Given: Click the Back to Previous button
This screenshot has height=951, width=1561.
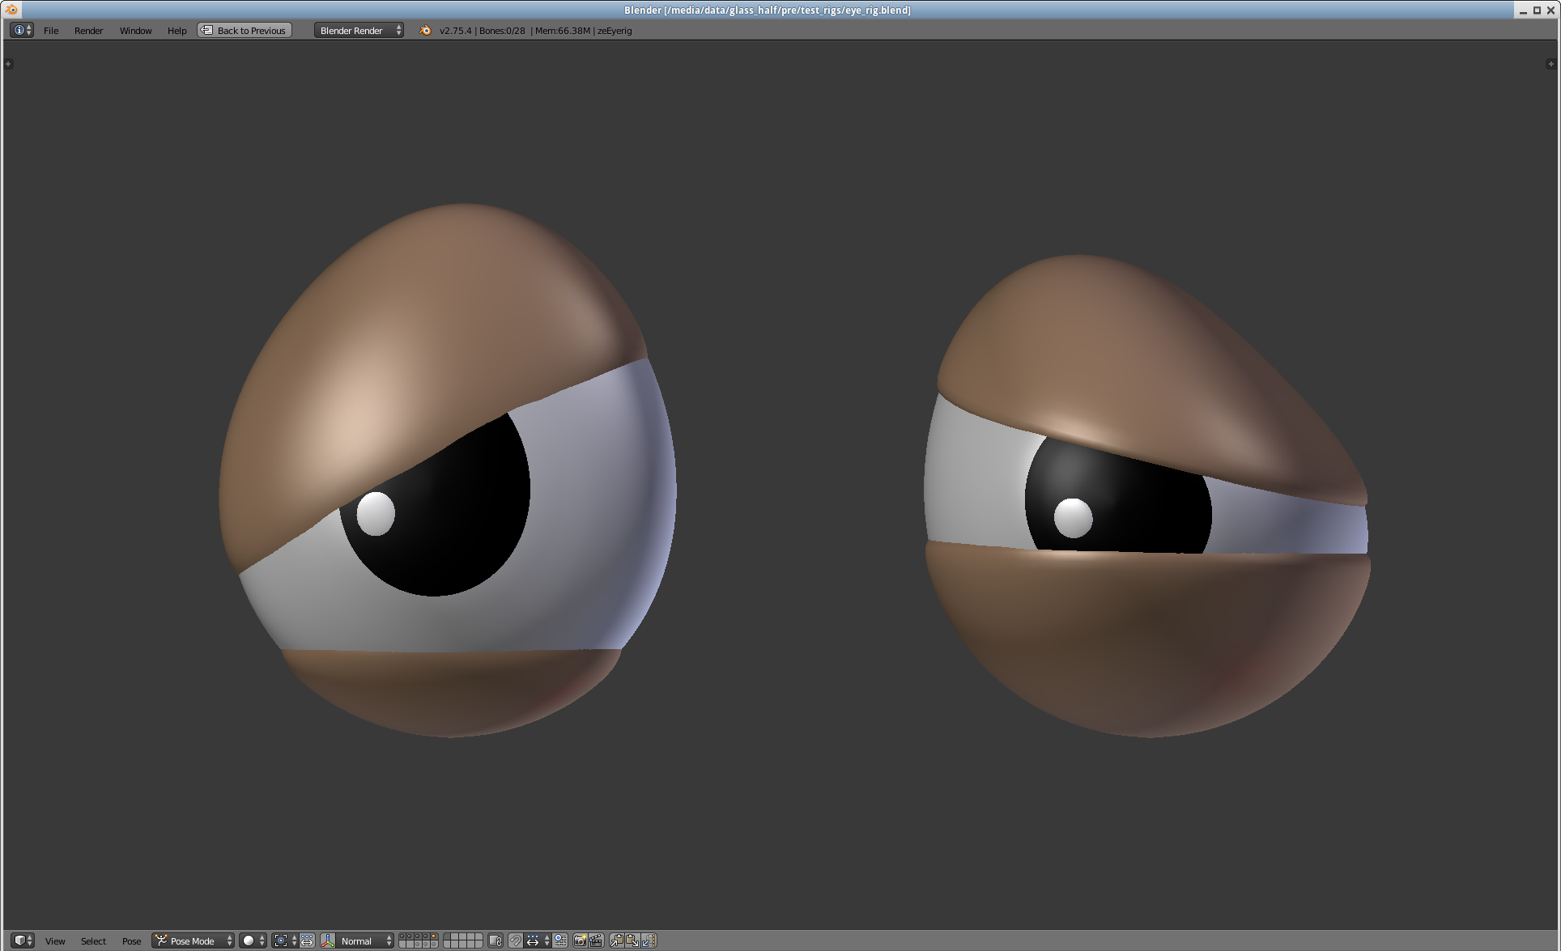Looking at the screenshot, I should 245,31.
